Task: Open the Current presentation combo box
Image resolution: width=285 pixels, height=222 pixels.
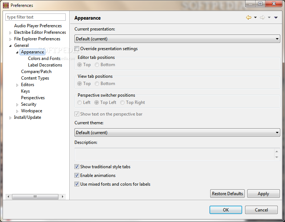Action: click(177, 39)
